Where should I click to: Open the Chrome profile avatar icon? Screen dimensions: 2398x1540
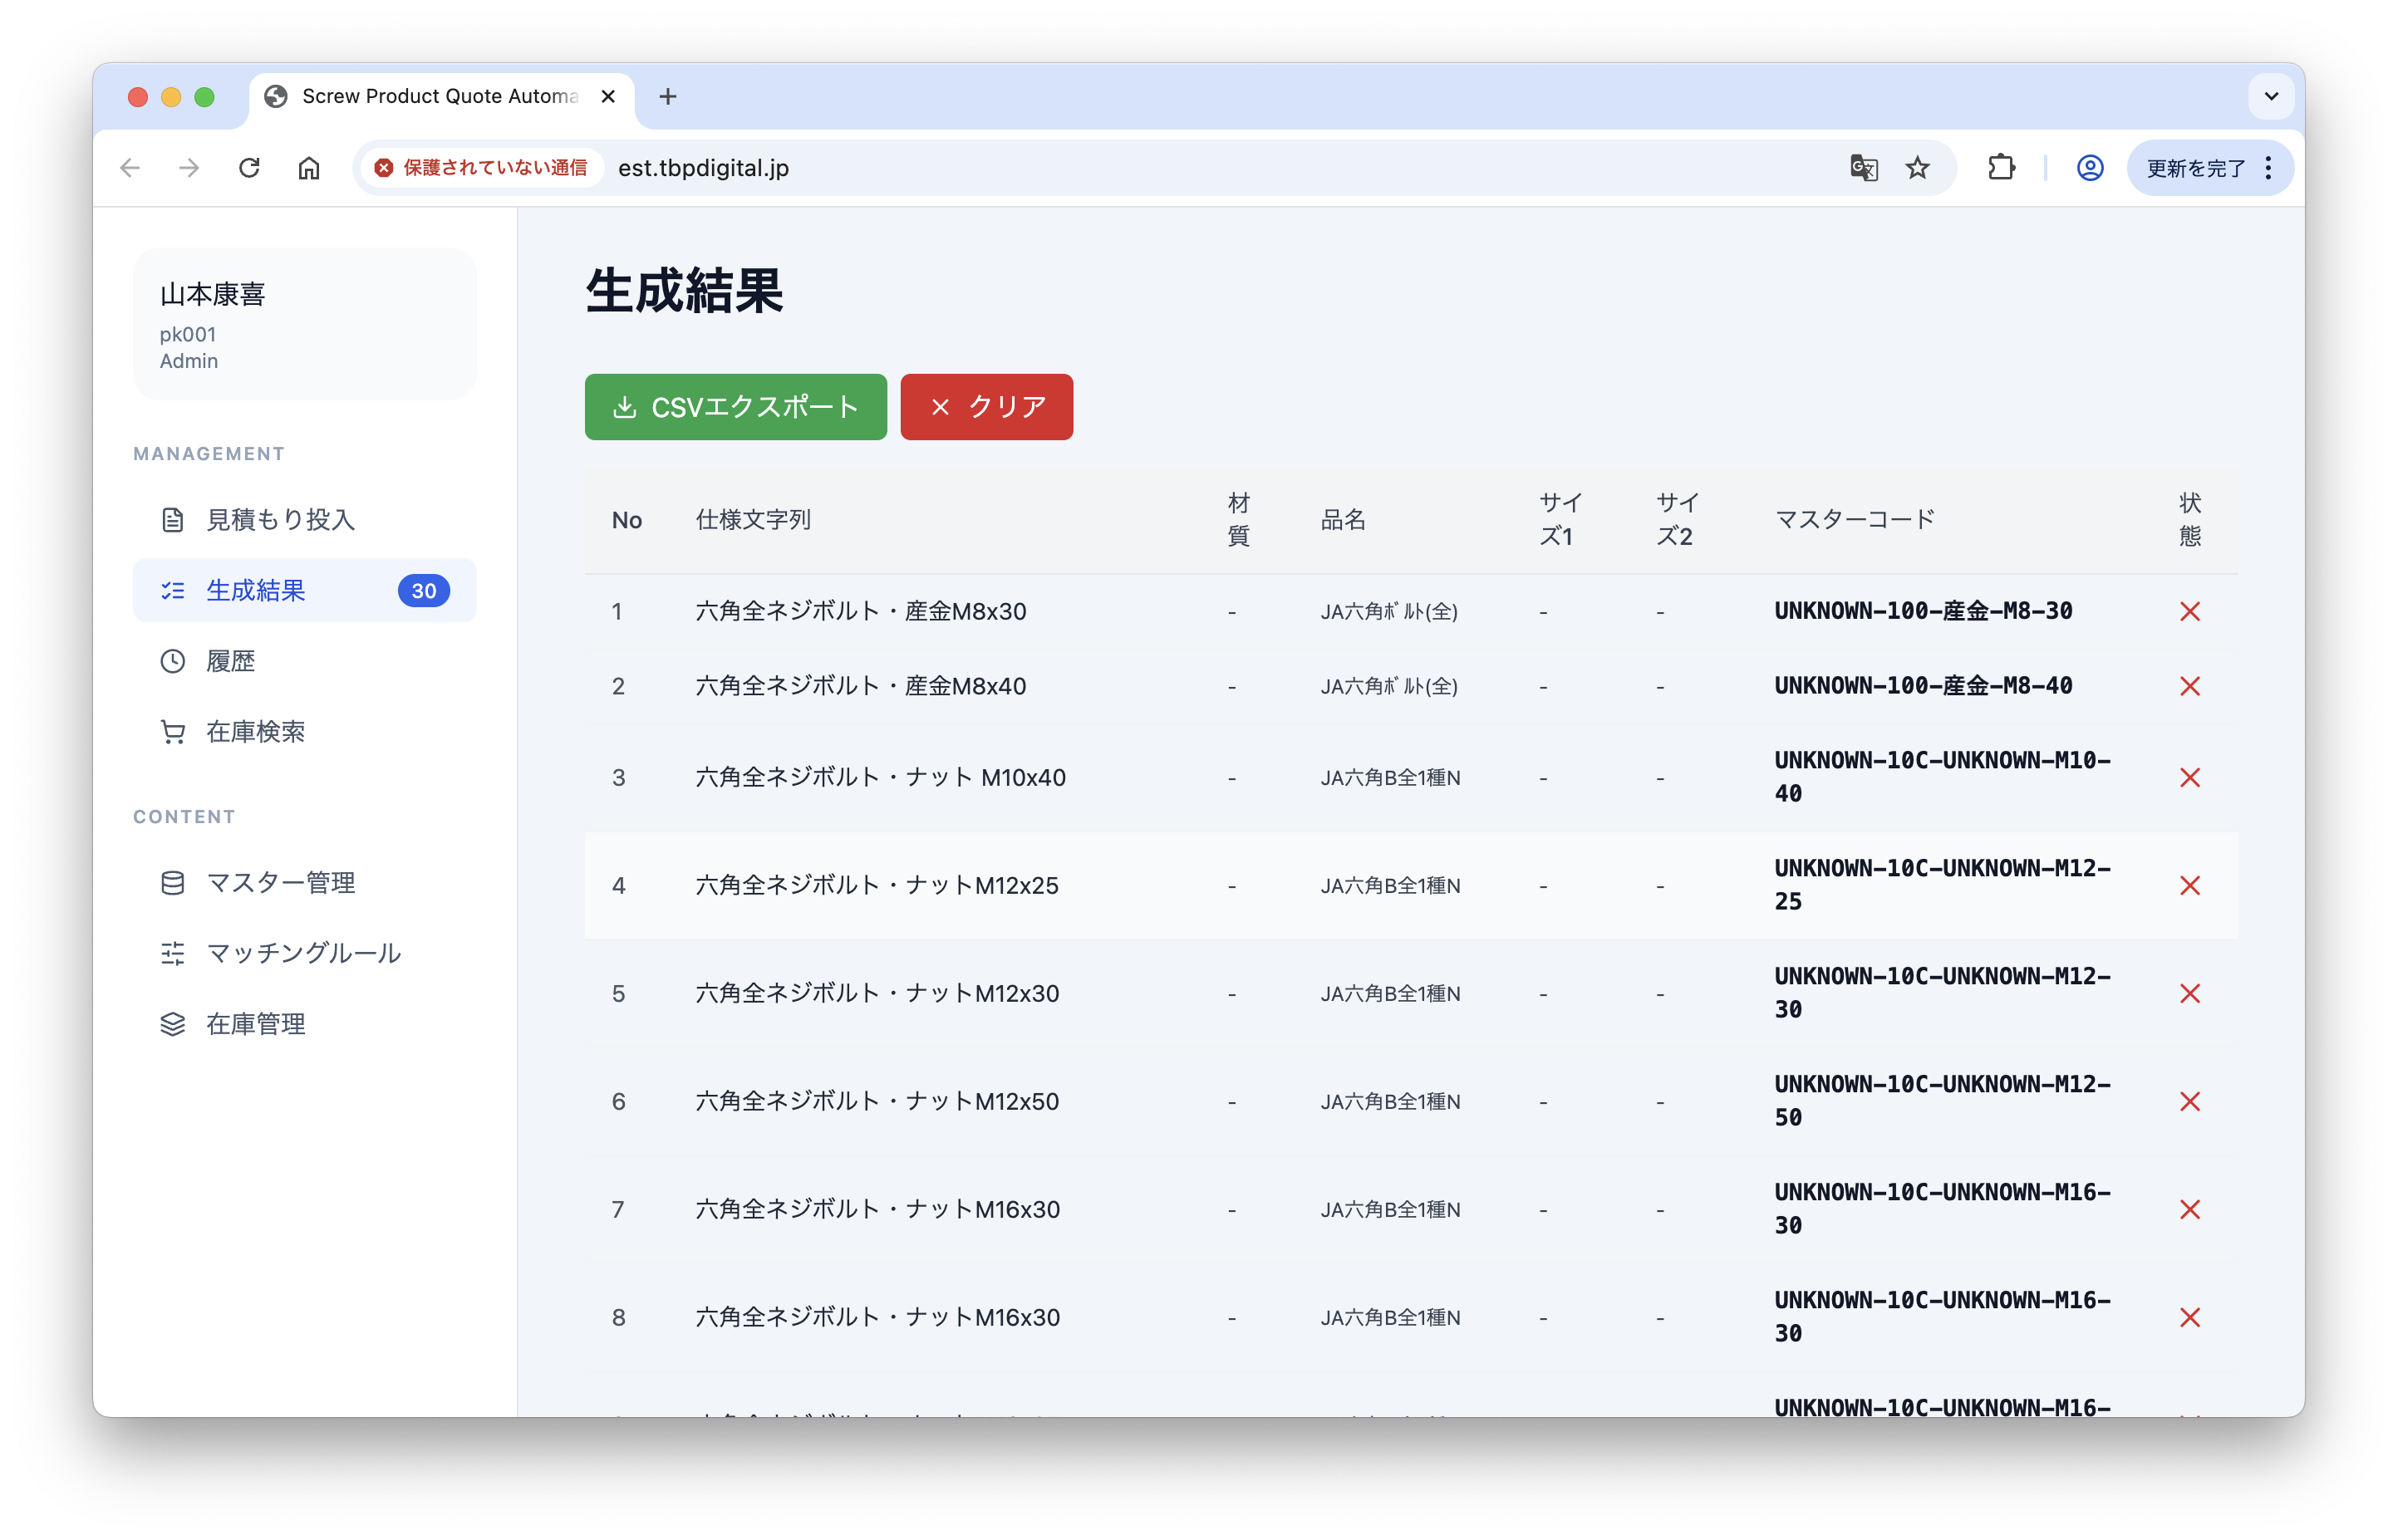click(2089, 168)
